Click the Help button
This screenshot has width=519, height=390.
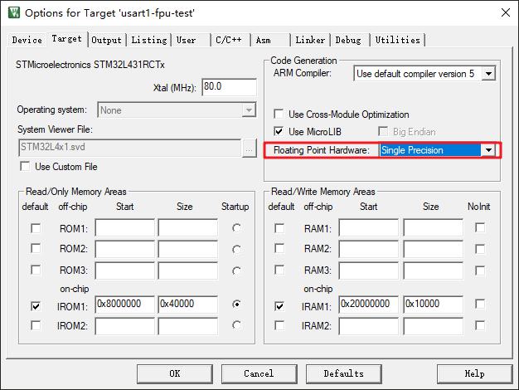click(x=475, y=374)
